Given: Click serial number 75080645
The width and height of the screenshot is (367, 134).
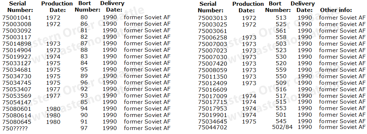Looking at the screenshot, I should tap(17, 122).
